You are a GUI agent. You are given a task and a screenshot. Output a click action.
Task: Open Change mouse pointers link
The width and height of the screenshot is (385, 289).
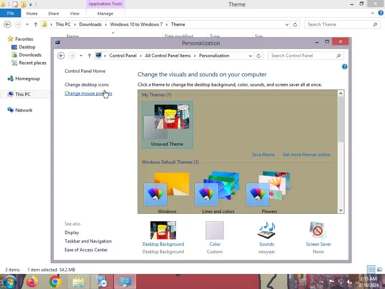click(88, 93)
